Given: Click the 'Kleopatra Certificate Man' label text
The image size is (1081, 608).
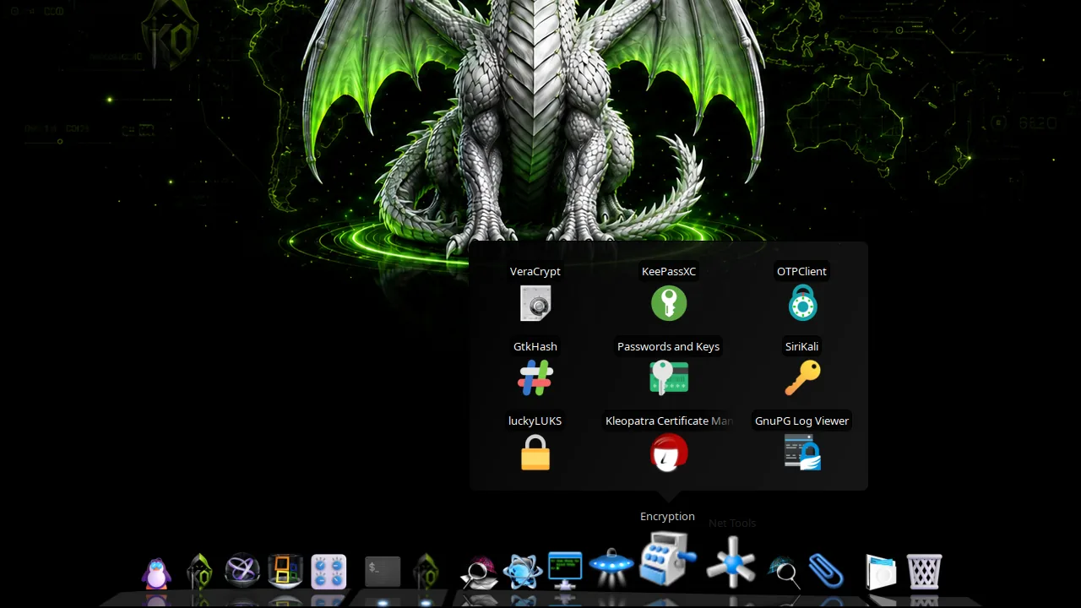Looking at the screenshot, I should [668, 421].
